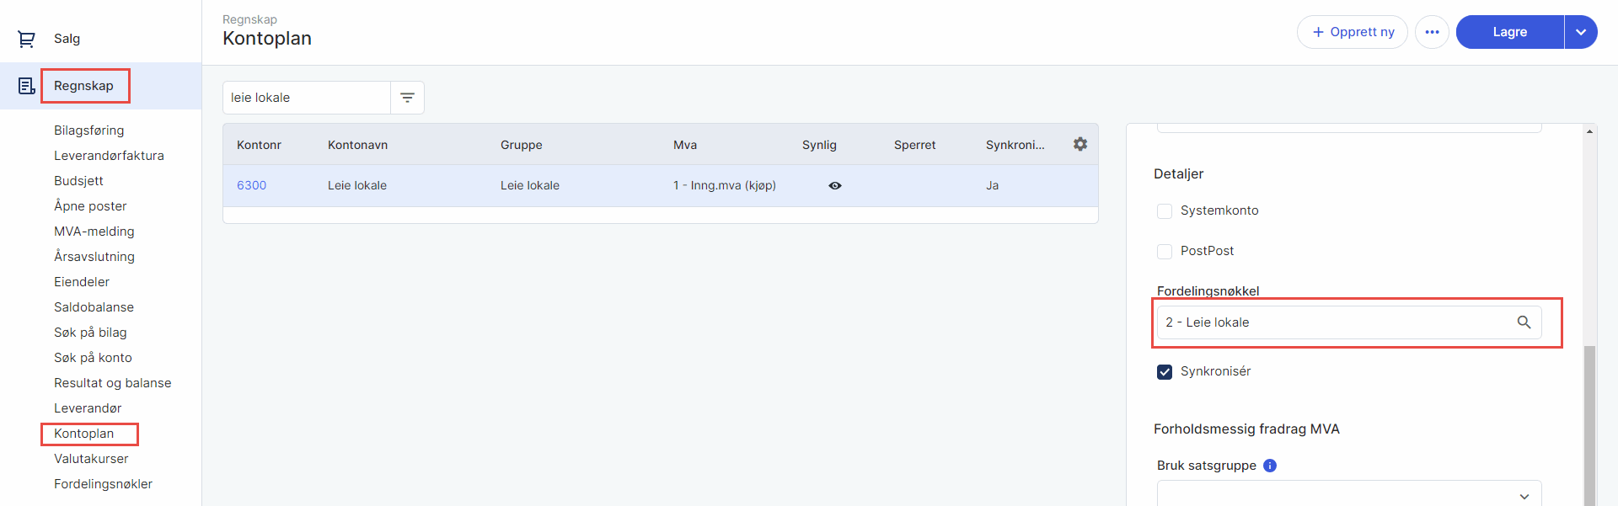
Task: Open the three-dots more options button
Action: (1432, 32)
